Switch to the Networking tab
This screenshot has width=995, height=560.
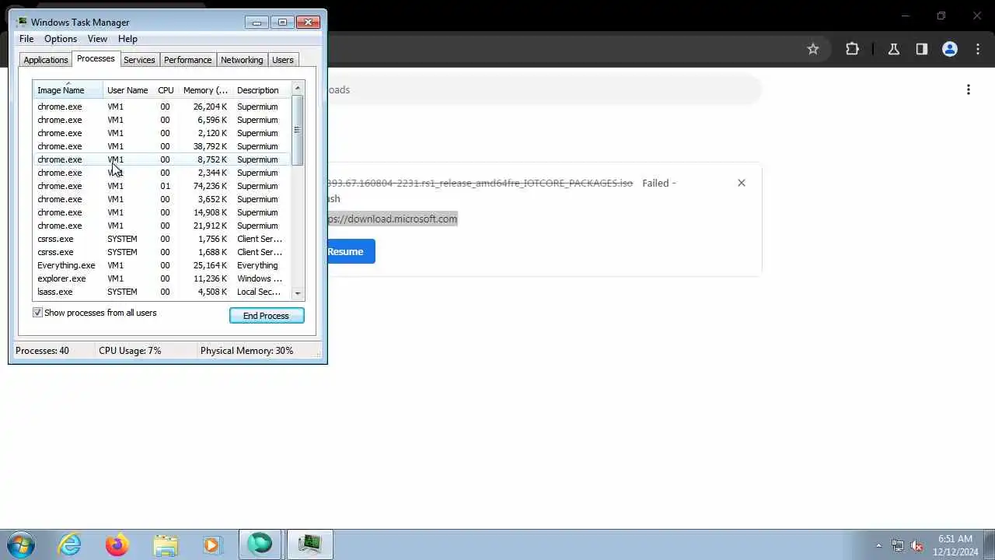[242, 60]
